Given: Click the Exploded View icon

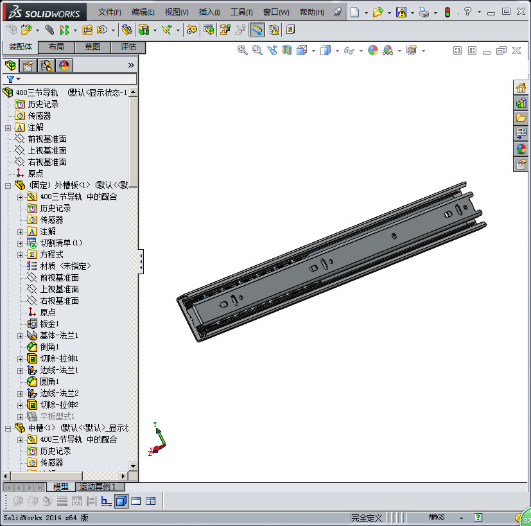Looking at the screenshot, I should point(225,30).
